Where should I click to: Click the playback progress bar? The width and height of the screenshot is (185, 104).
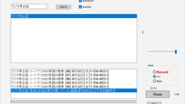click(x=74, y=102)
